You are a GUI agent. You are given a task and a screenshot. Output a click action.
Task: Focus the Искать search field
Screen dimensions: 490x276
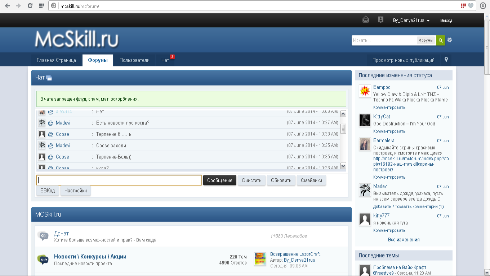(384, 40)
